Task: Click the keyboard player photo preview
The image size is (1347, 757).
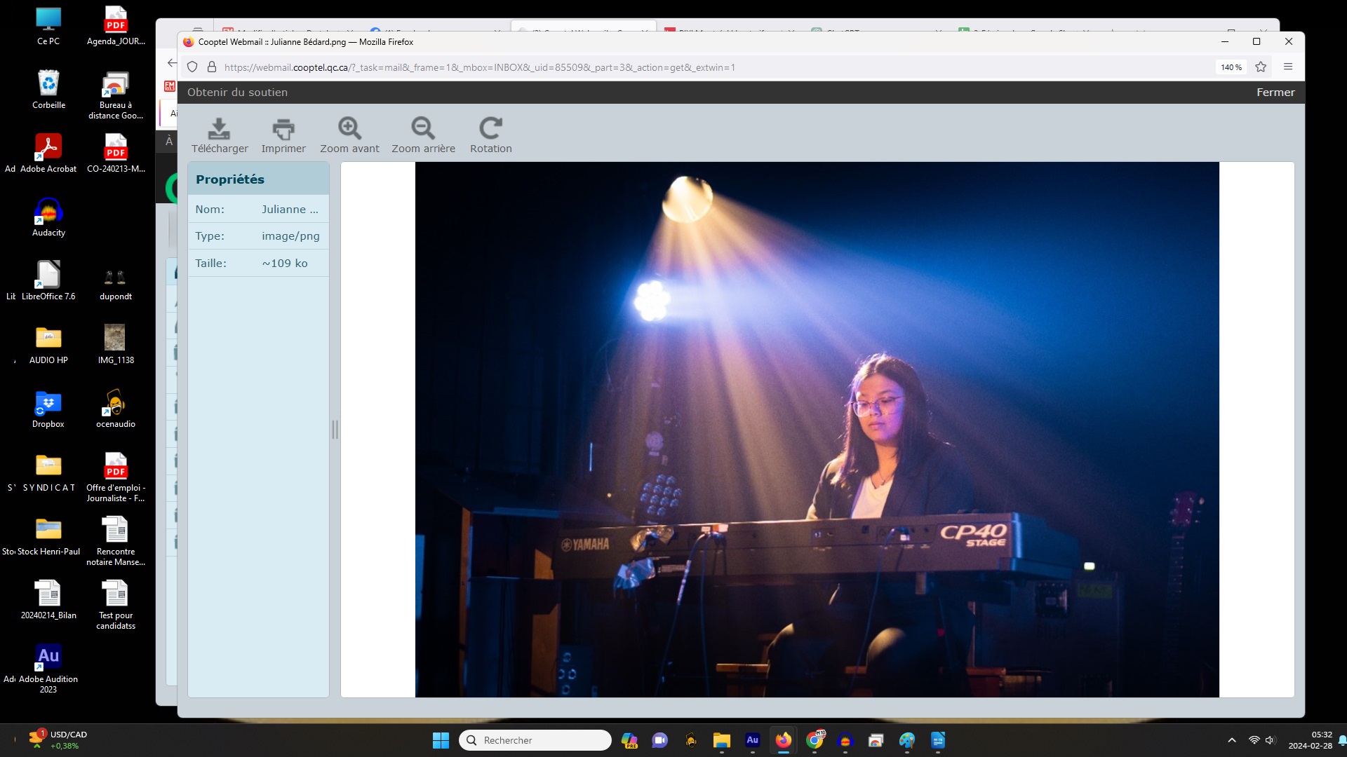Action: coord(817,430)
